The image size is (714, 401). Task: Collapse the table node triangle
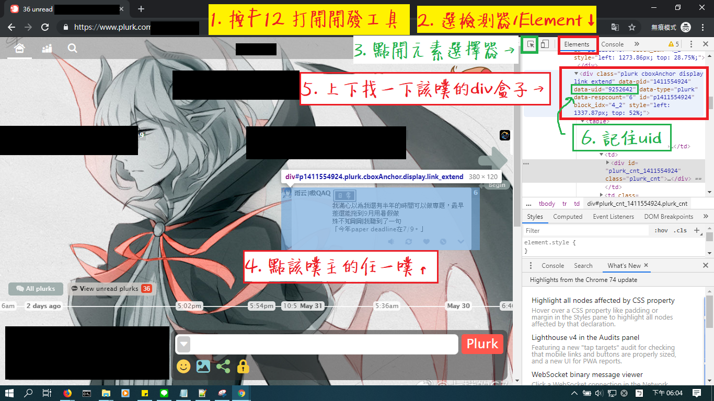click(583, 121)
